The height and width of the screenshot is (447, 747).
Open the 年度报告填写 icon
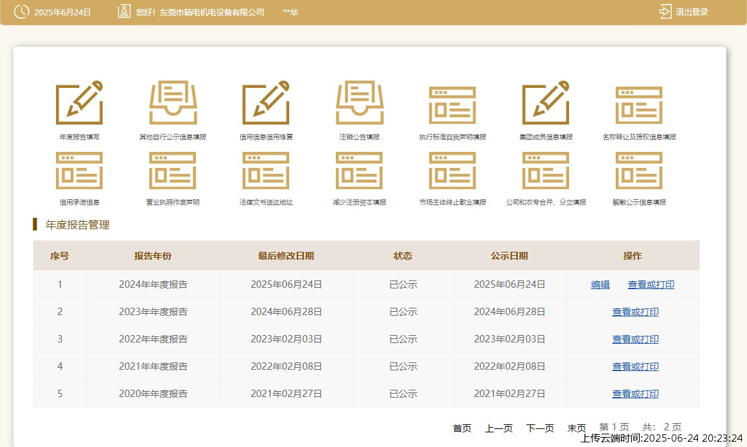(79, 103)
